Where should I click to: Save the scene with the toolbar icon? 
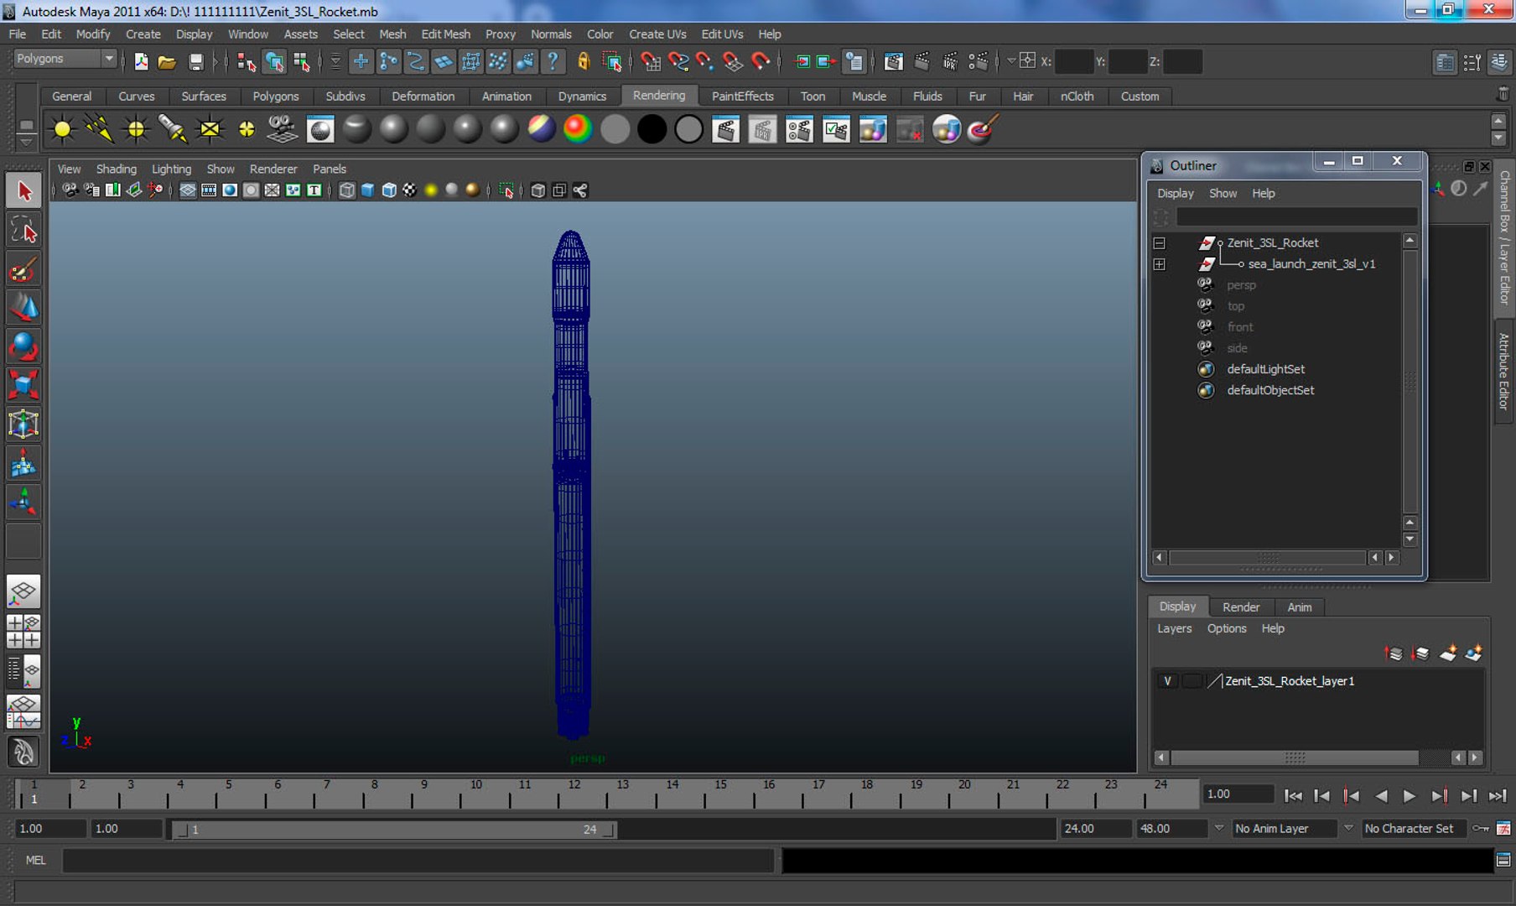(195, 61)
